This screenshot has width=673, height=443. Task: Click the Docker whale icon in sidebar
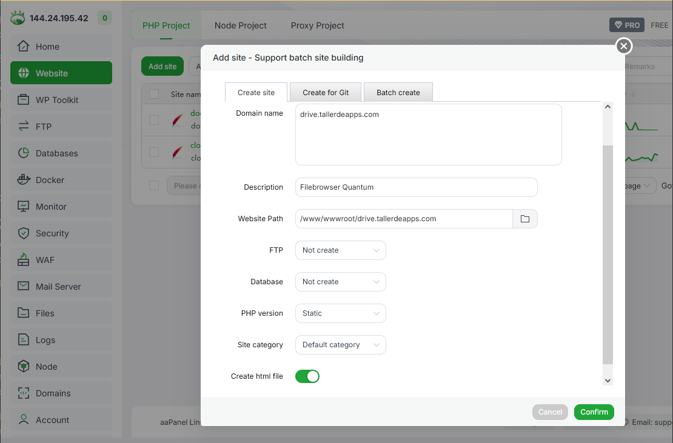coord(24,180)
